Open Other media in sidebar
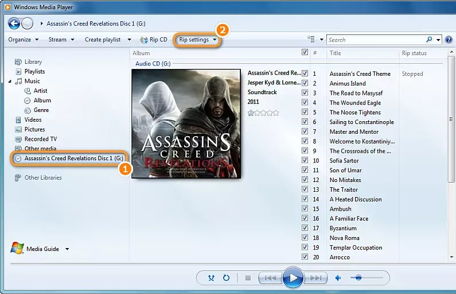This screenshot has height=294, width=456. click(40, 149)
